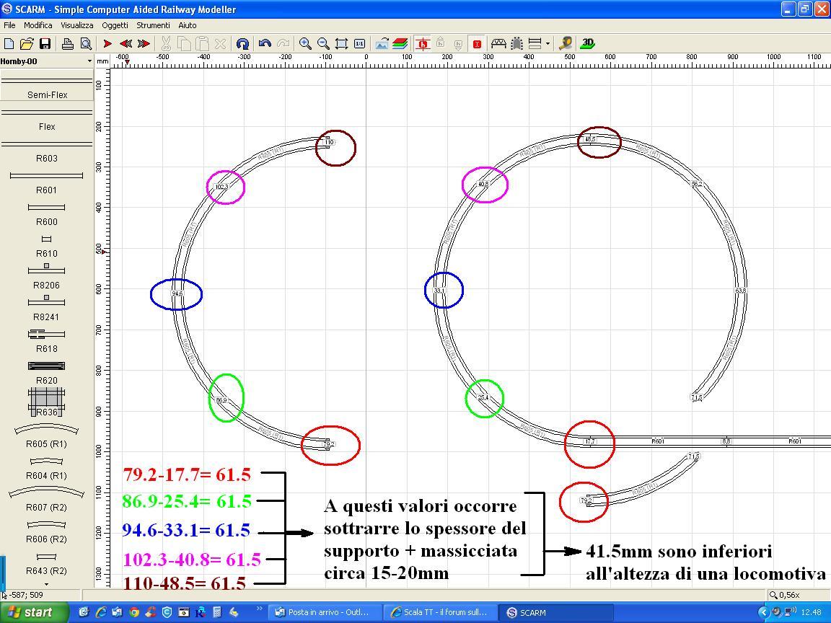Click down arrow below track library list
831x623 pixels.
(47, 584)
